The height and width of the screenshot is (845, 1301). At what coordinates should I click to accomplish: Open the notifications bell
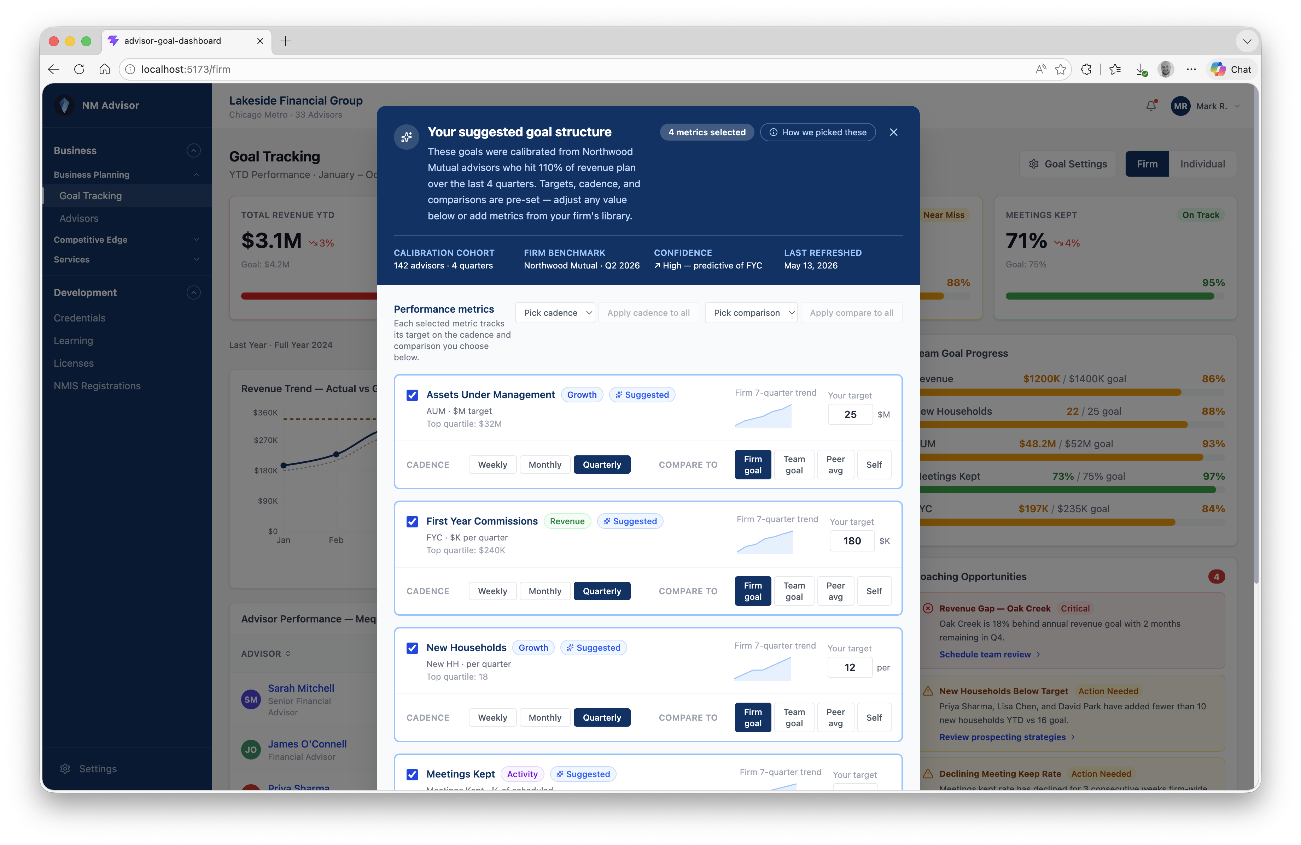click(x=1151, y=106)
